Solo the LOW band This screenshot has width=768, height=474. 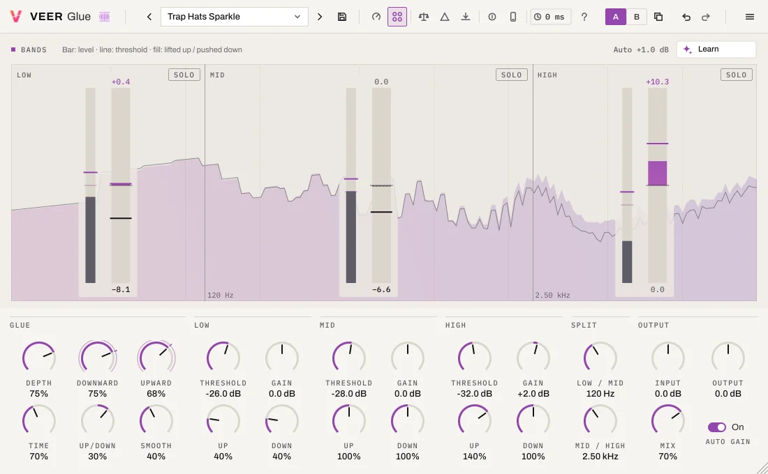pyautogui.click(x=184, y=75)
